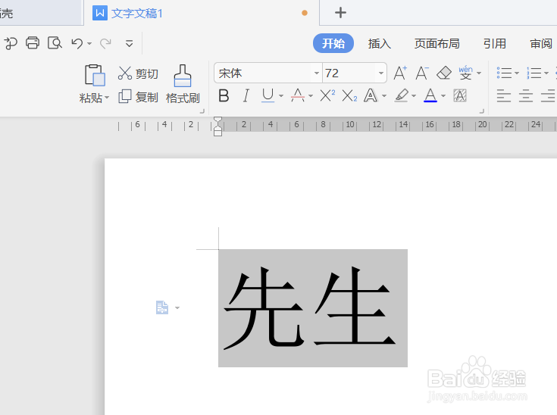Toggle Bold formatting
The width and height of the screenshot is (557, 415).
(x=224, y=96)
